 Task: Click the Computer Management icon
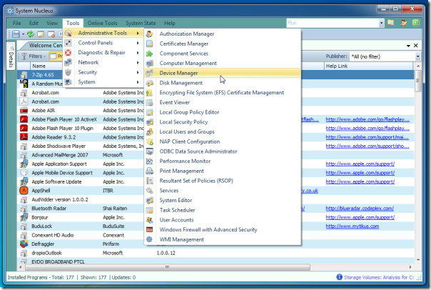coord(150,64)
